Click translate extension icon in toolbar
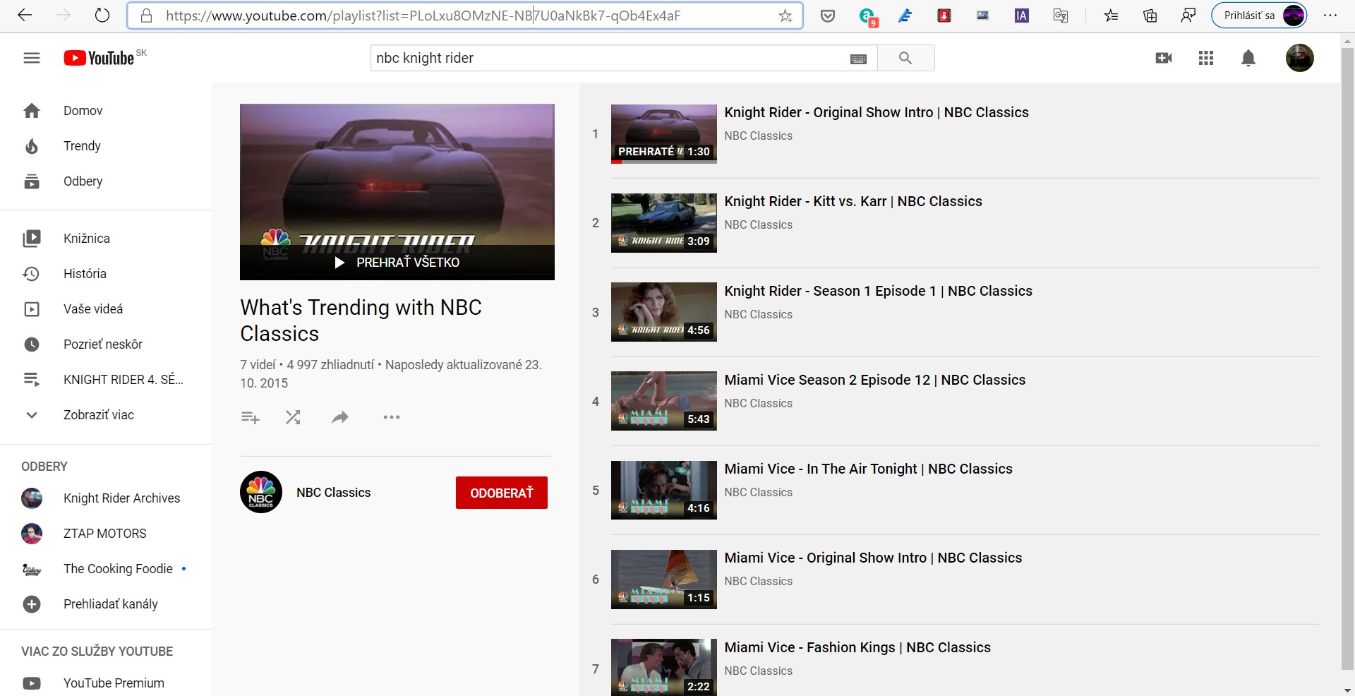The image size is (1355, 696). [1060, 16]
